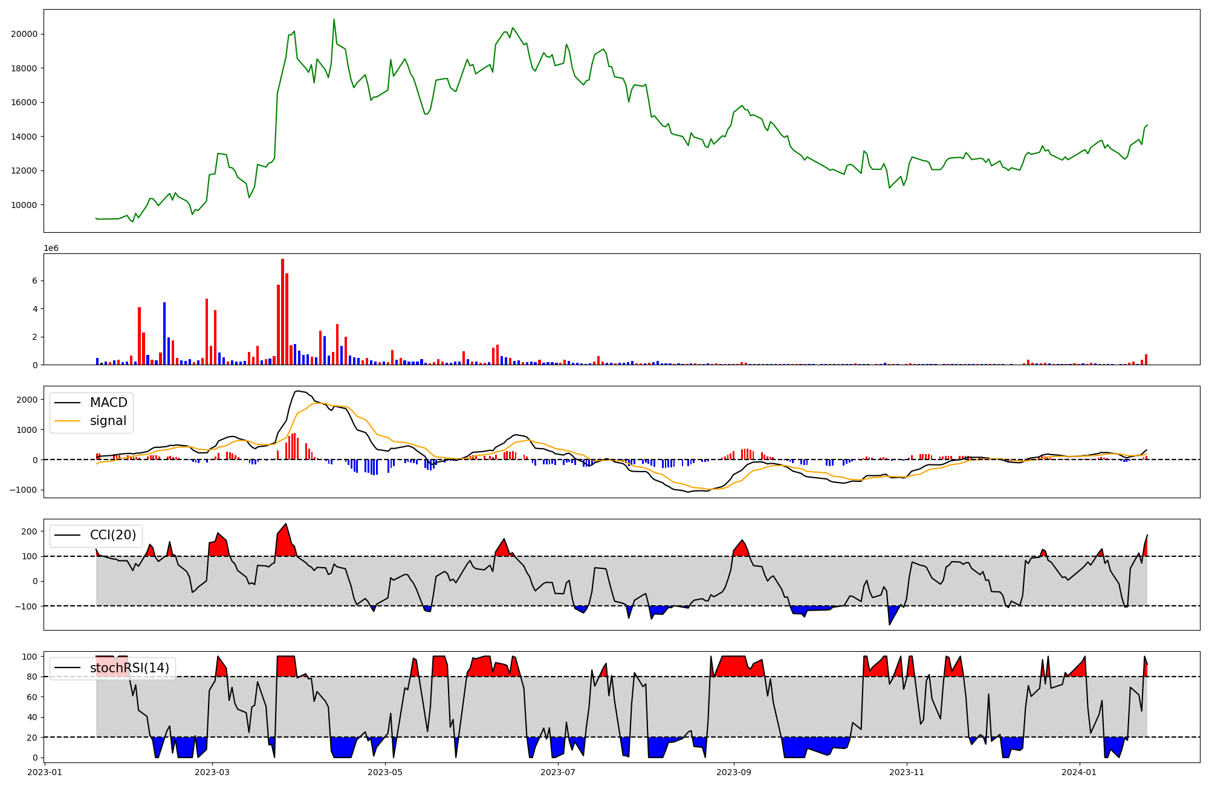Screen dimensions: 1209x786
Task: Click the 2023-01 x-axis date label
Action: point(45,772)
